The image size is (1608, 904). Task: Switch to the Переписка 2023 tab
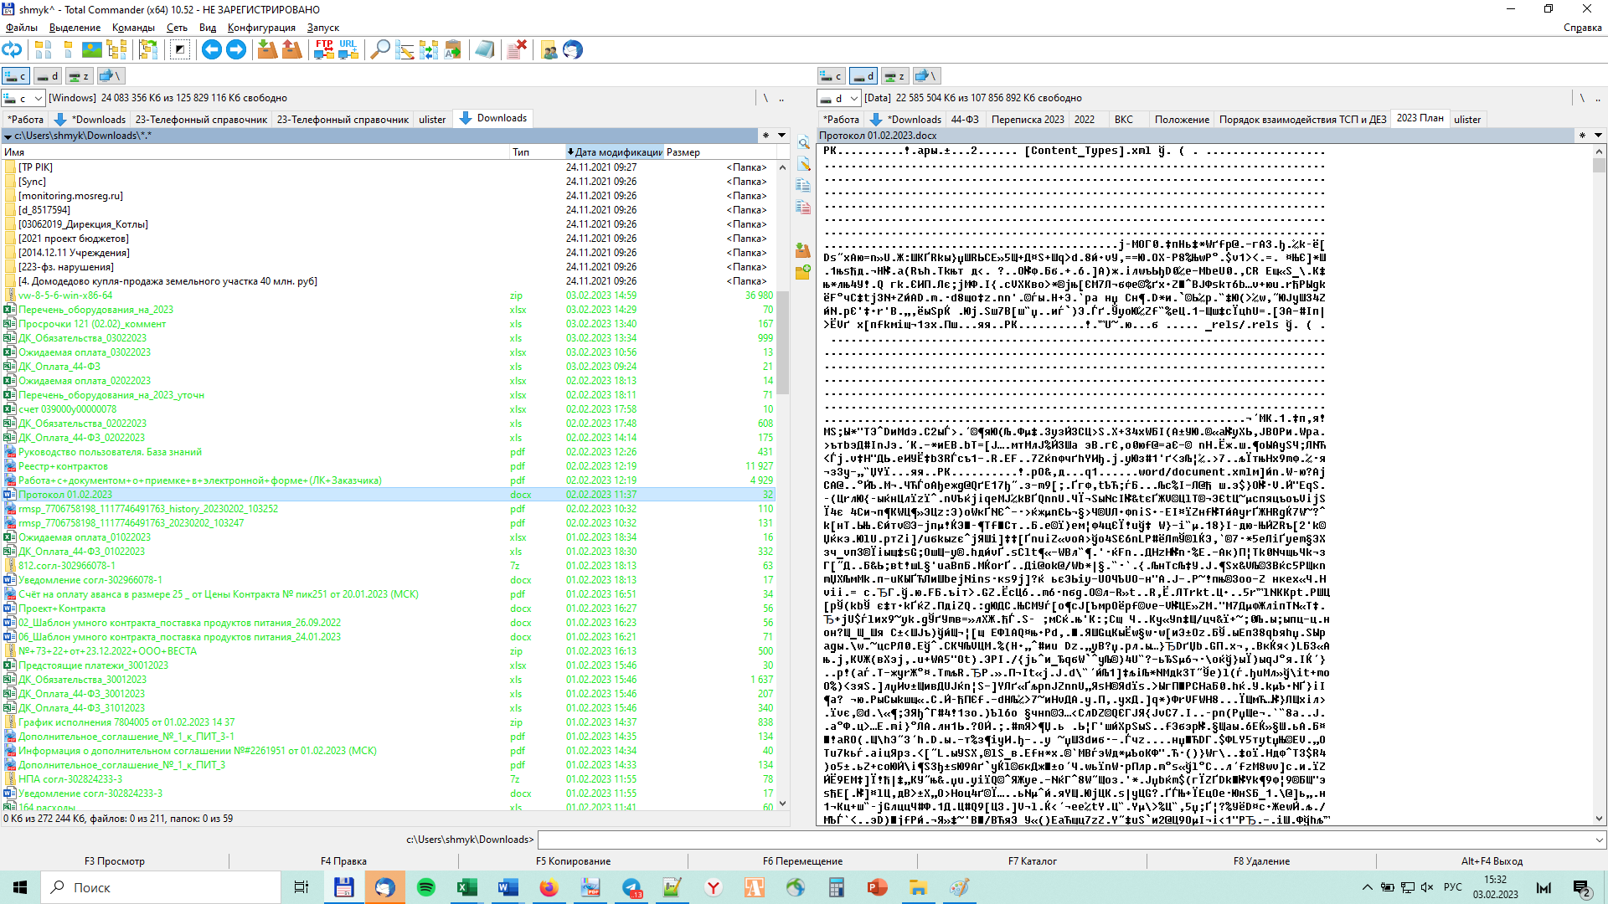1027,120
